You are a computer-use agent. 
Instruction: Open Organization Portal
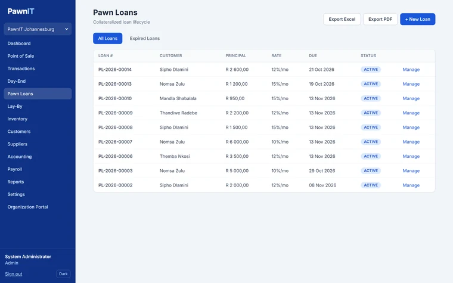[x=28, y=207]
